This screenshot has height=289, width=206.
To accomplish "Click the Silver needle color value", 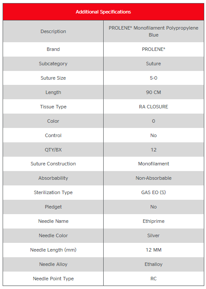I will [153, 235].
